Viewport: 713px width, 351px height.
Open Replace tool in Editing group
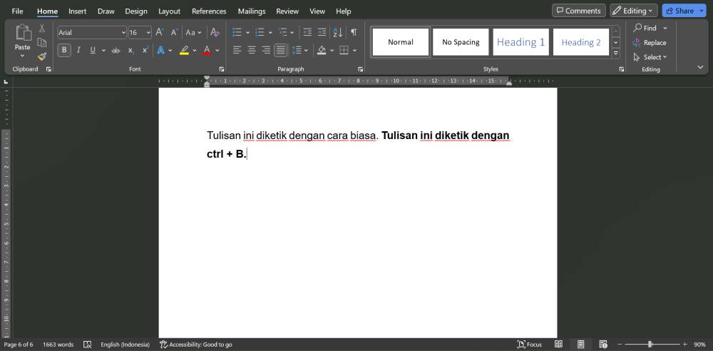[x=650, y=43]
